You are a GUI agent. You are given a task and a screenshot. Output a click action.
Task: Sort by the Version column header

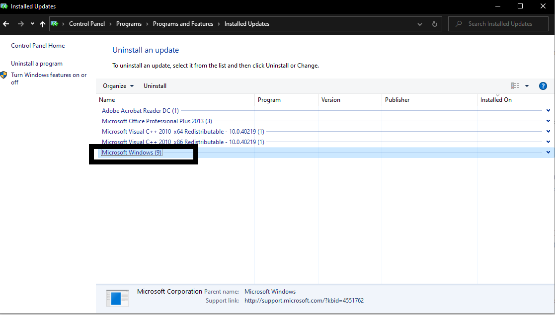point(350,100)
